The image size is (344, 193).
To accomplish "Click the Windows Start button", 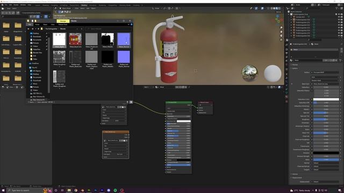I will pyautogui.click(x=3, y=190).
